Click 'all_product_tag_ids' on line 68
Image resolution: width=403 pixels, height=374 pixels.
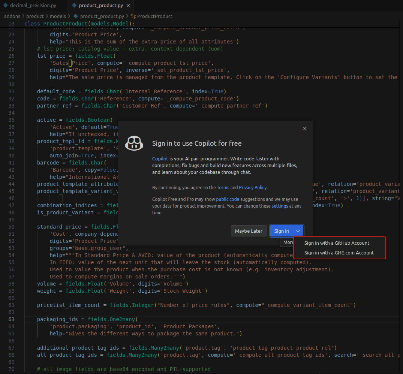point(67,355)
